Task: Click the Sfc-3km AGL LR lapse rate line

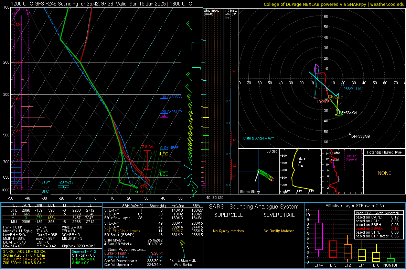Action: (26, 251)
